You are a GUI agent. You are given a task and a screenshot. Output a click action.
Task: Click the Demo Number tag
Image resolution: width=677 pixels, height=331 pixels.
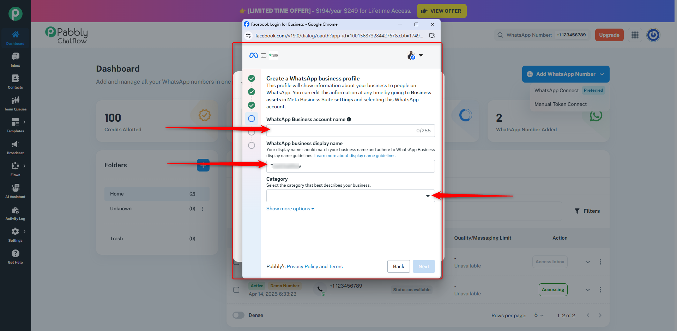(285, 286)
